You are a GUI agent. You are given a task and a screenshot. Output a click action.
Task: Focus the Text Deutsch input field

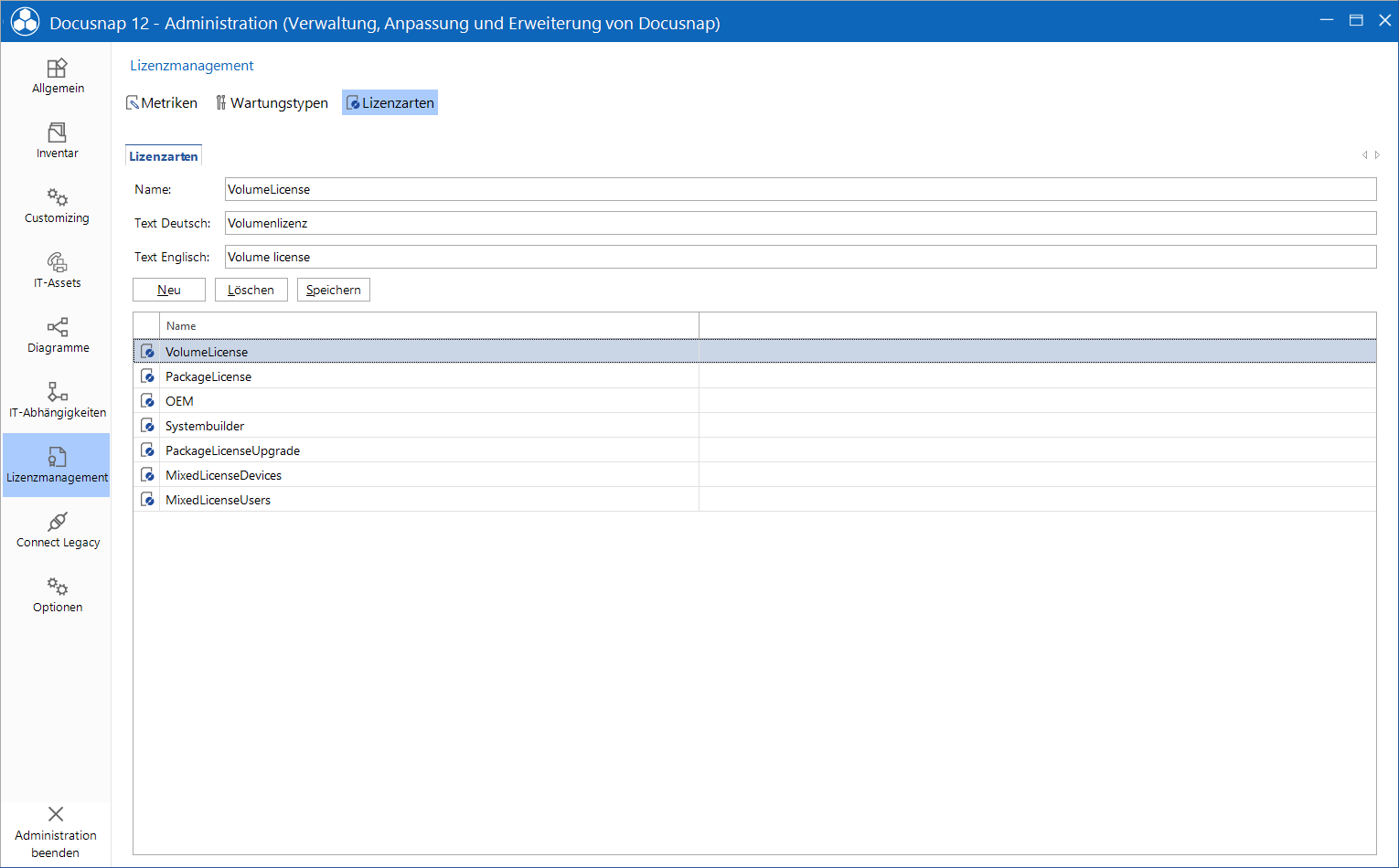pos(800,223)
